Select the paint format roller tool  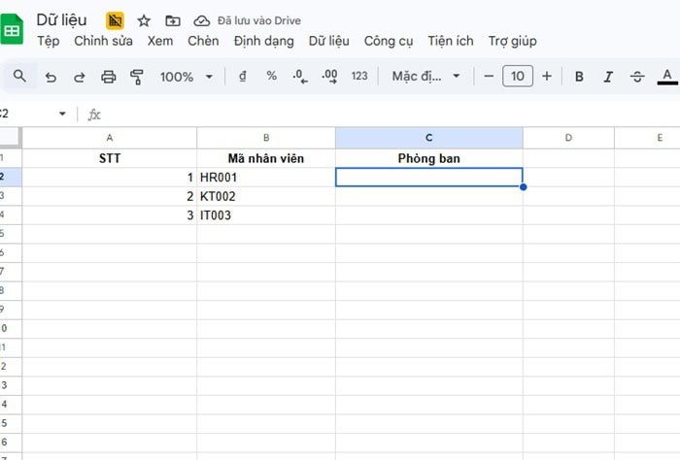(137, 77)
